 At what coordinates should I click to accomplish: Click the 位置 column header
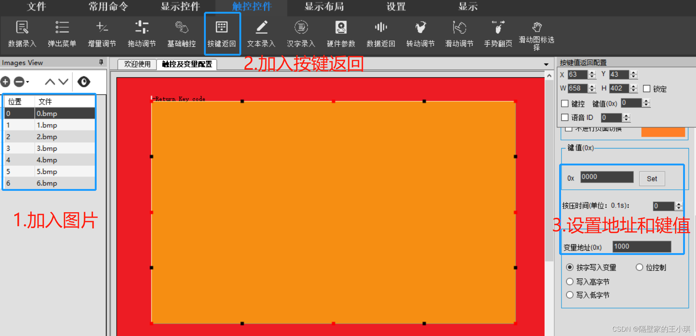click(x=19, y=101)
